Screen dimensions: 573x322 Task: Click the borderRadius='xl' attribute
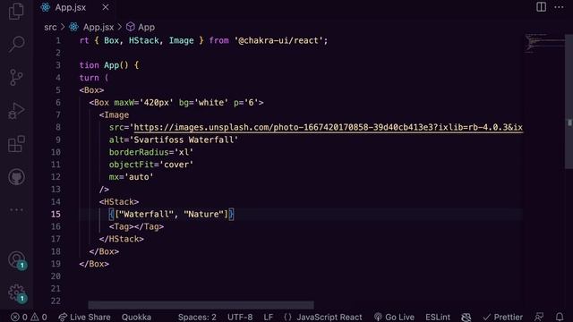151,152
